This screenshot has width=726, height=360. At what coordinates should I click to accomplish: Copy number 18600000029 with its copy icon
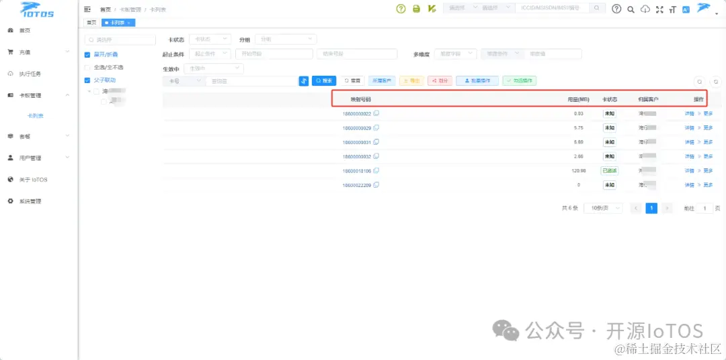376,127
